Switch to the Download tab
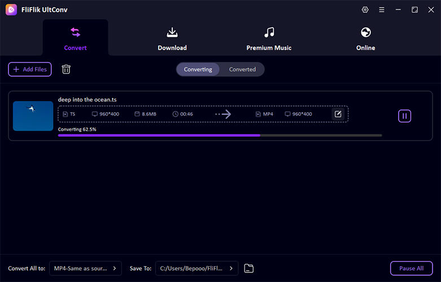Image resolution: width=441 pixels, height=282 pixels. click(172, 39)
